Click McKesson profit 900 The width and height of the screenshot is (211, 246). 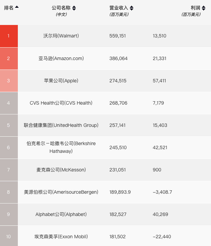pos(157,170)
